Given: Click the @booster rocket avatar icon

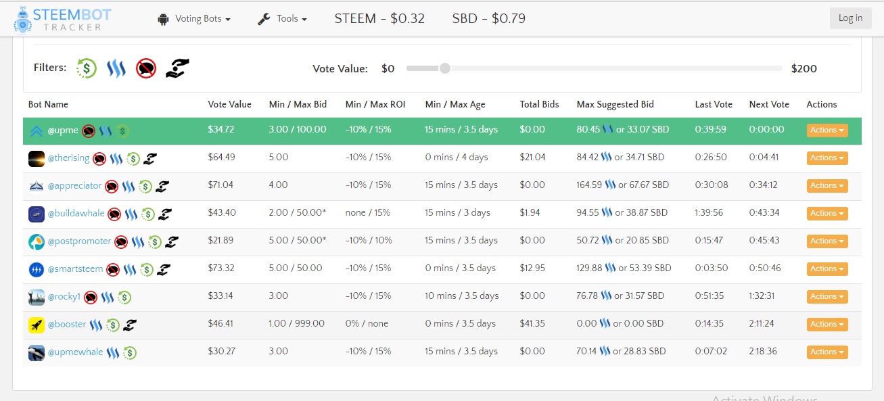Looking at the screenshot, I should (37, 325).
